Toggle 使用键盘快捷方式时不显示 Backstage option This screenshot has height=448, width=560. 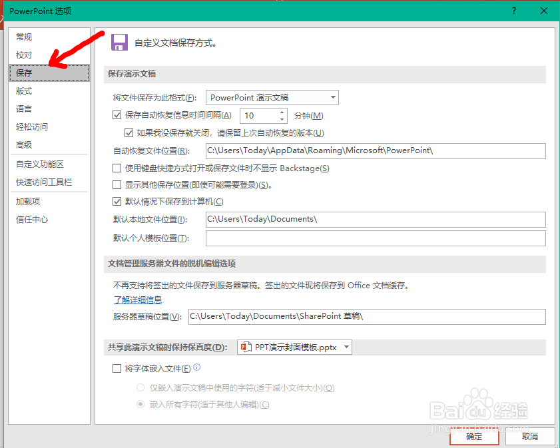[117, 167]
